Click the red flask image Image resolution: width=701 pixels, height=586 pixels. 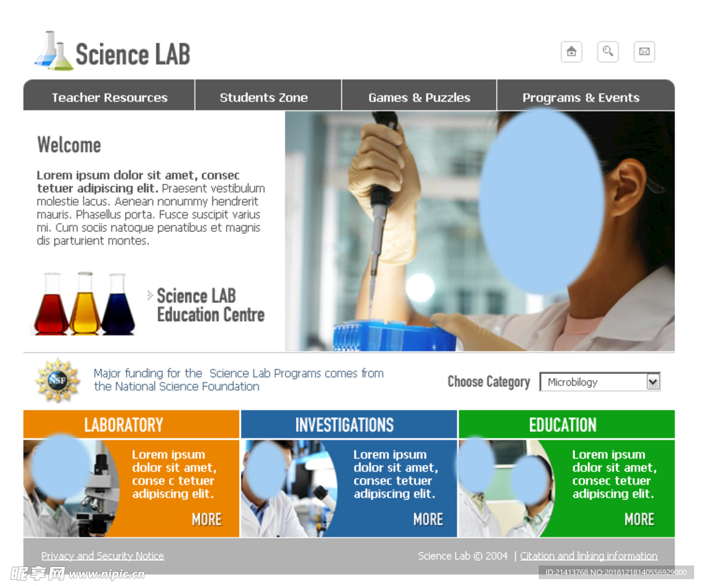pos(51,304)
